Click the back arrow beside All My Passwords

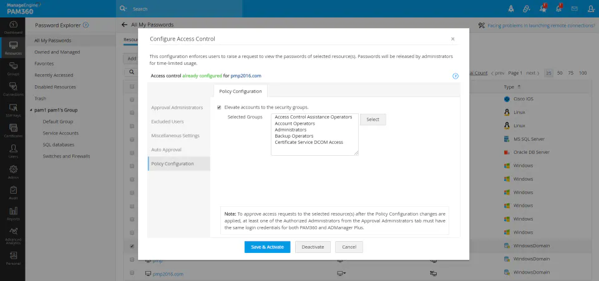124,25
